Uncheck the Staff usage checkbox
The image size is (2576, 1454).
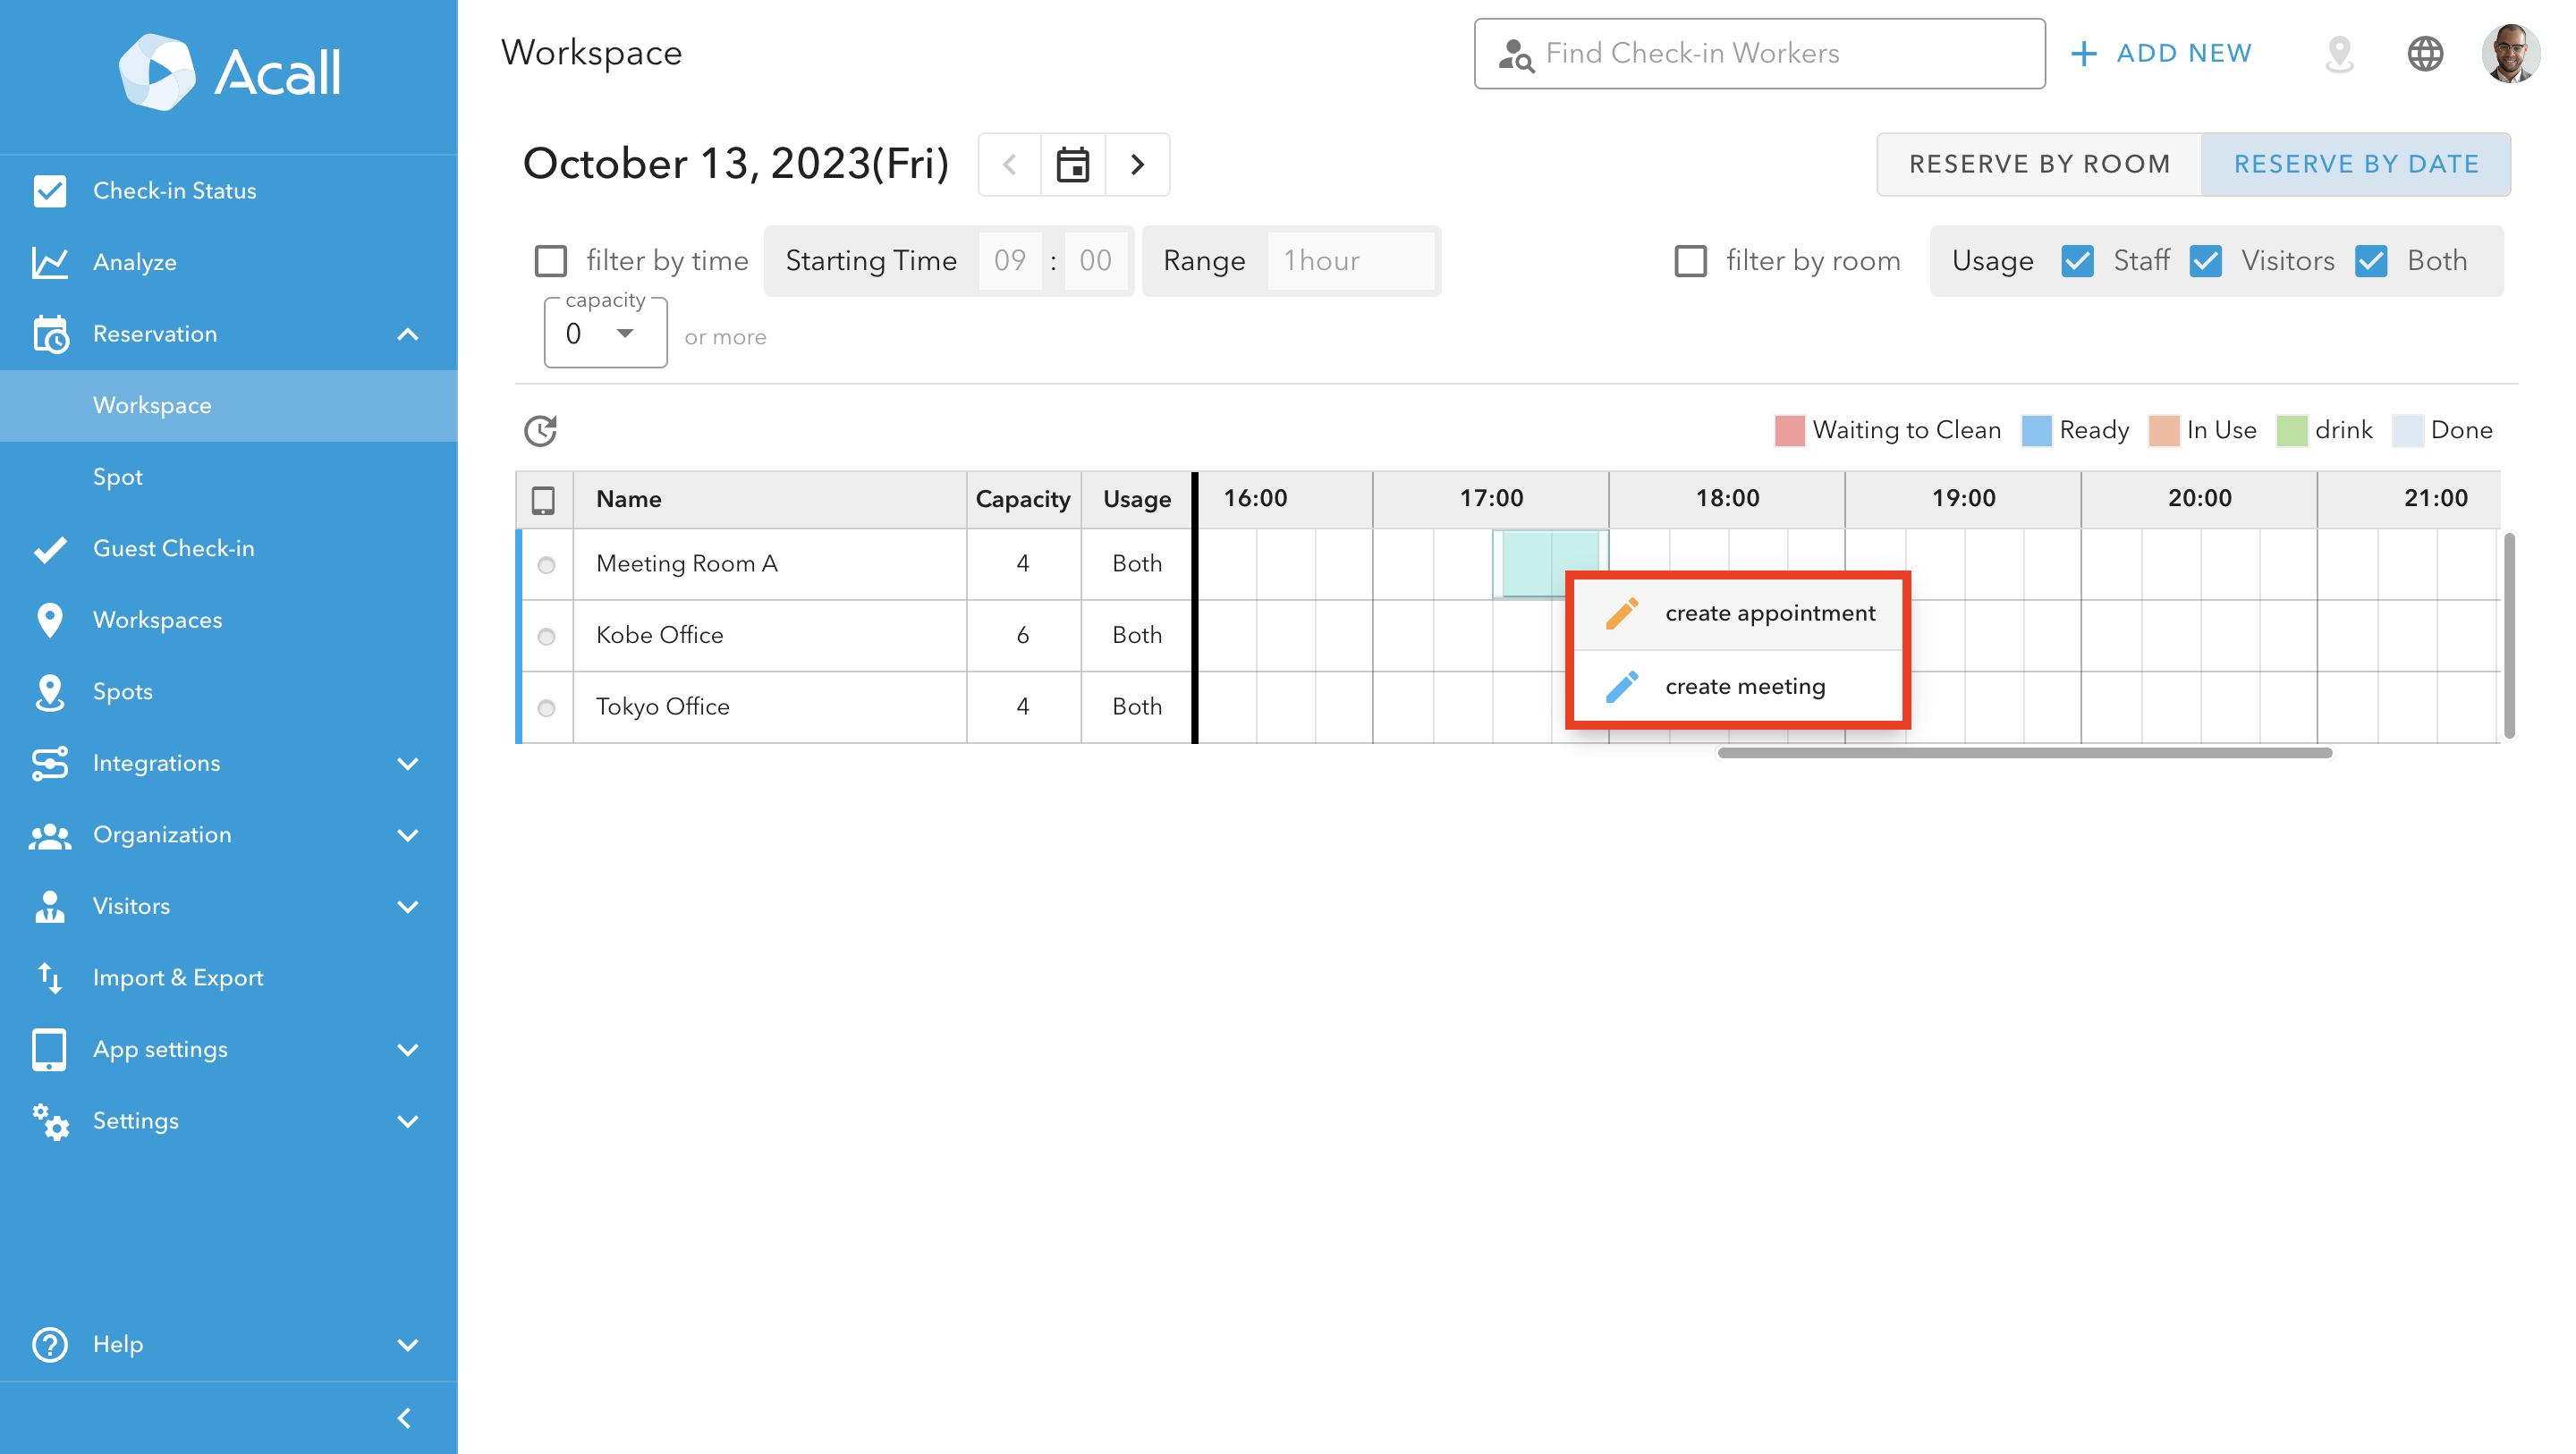pyautogui.click(x=2078, y=261)
